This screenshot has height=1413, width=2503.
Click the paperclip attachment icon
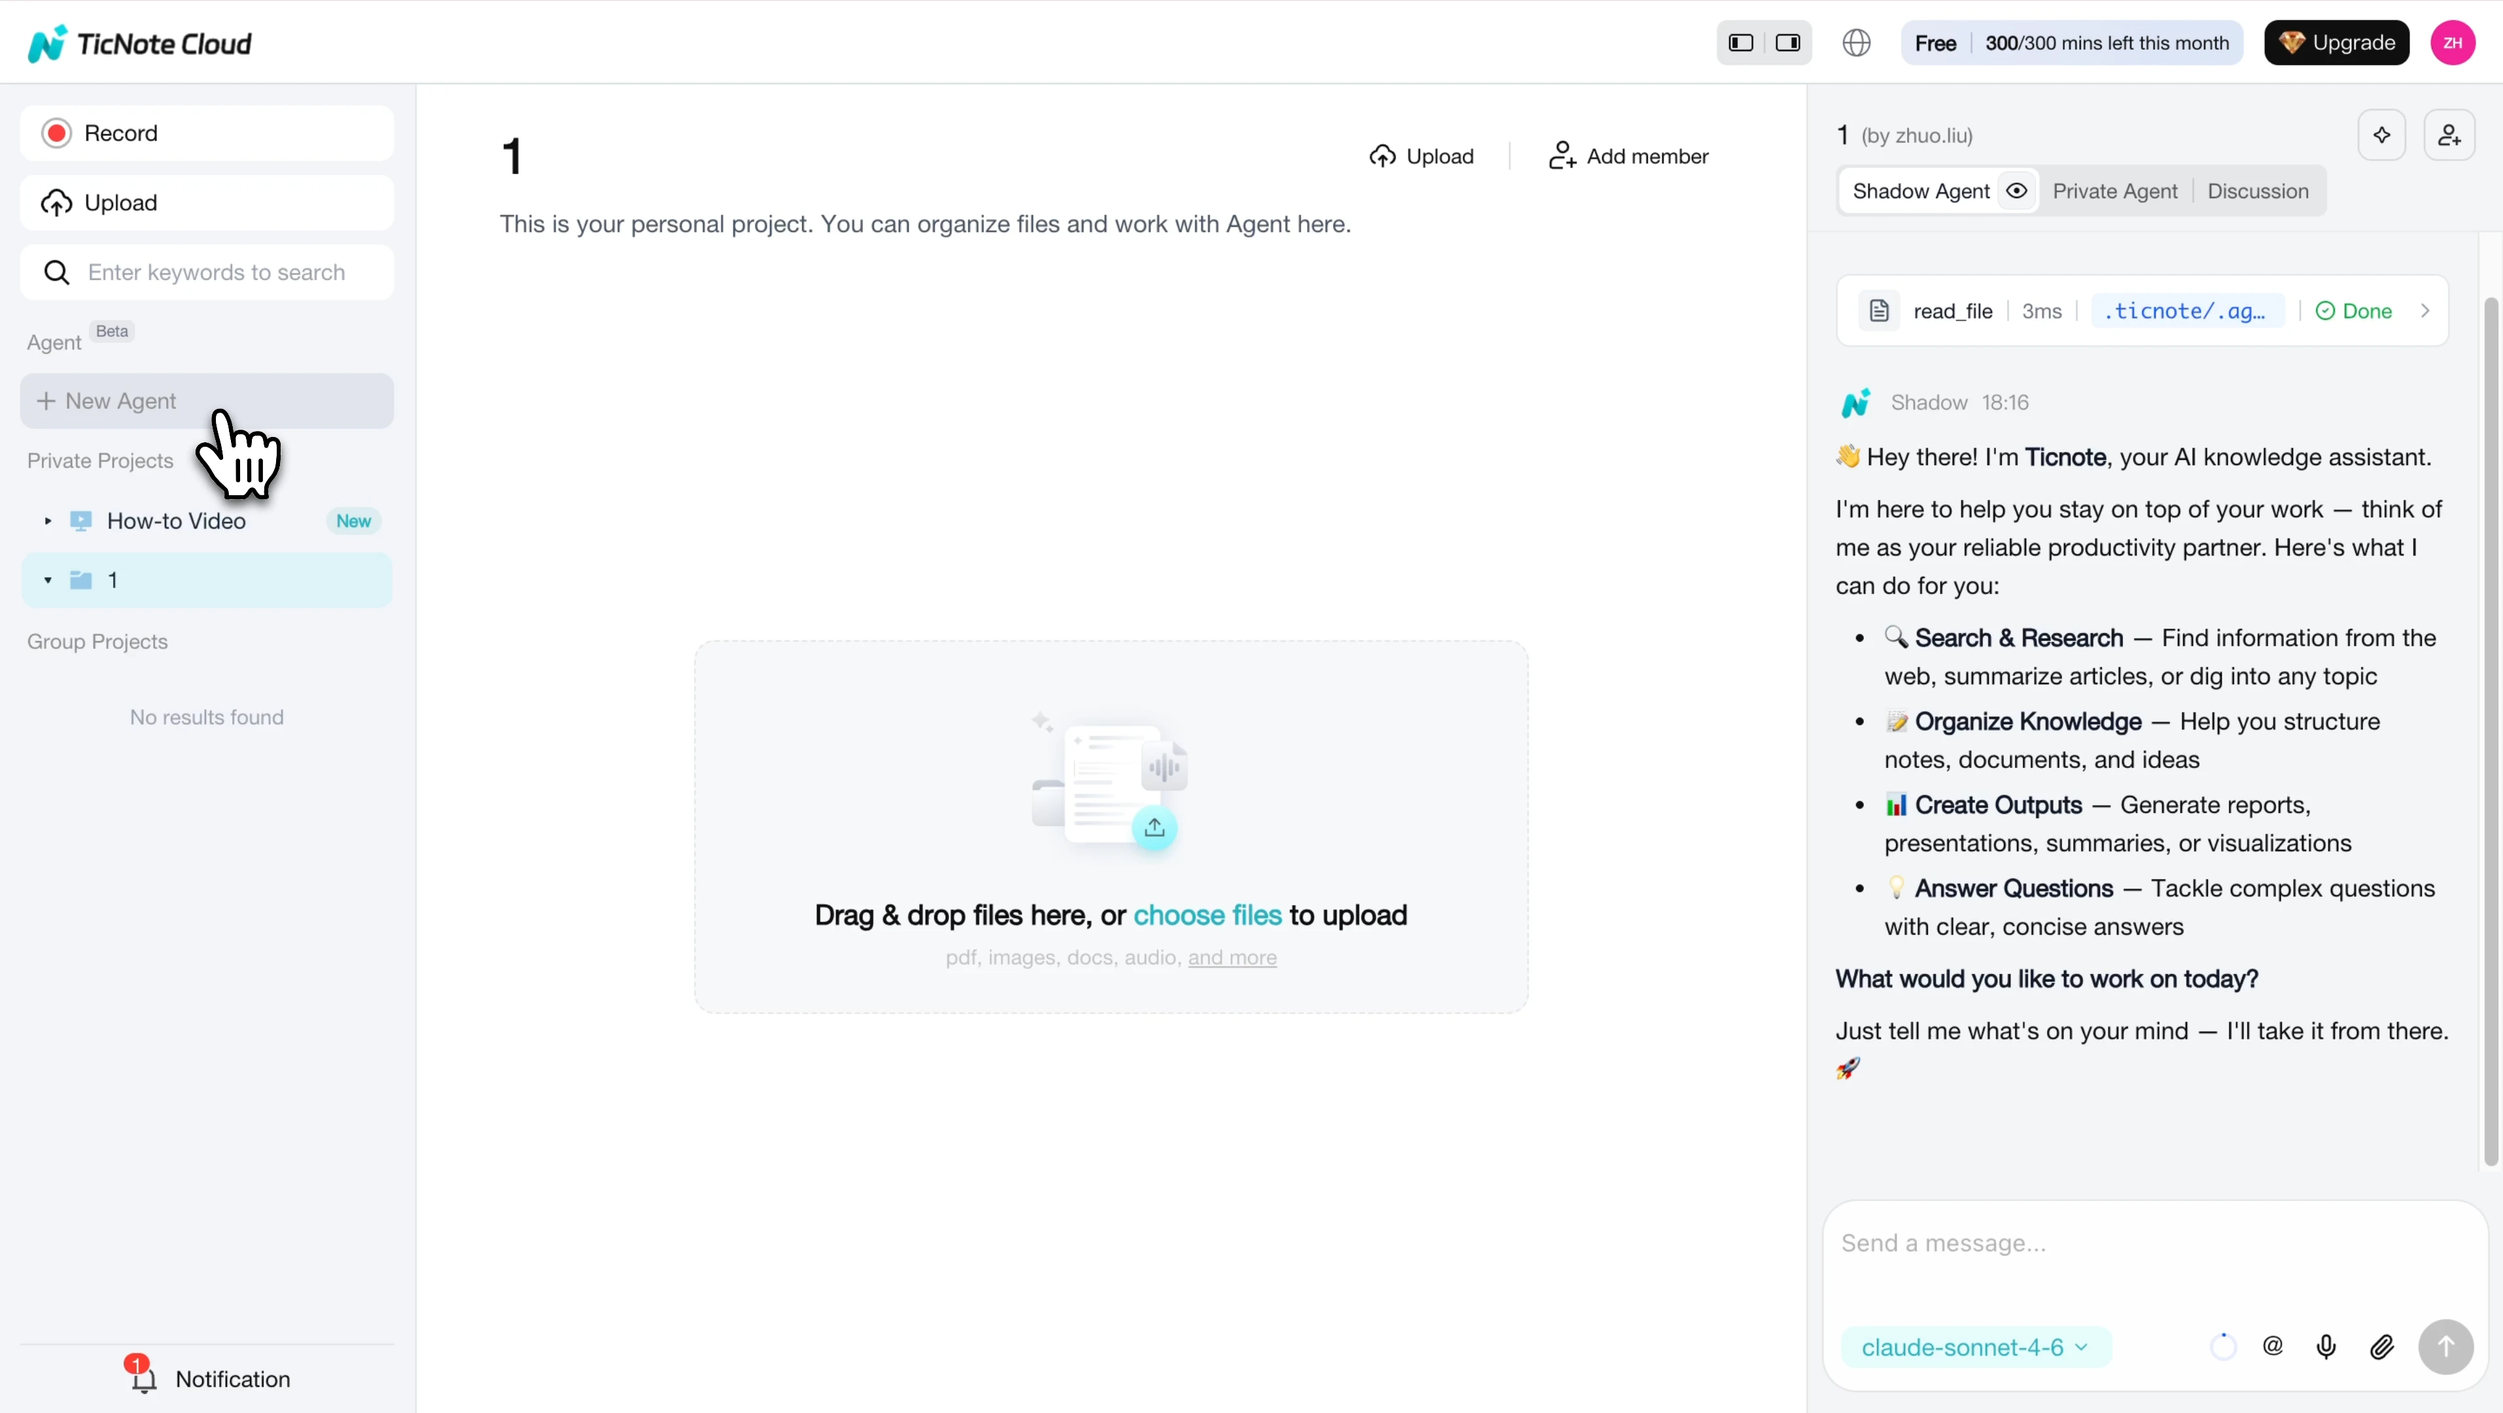click(2381, 1347)
